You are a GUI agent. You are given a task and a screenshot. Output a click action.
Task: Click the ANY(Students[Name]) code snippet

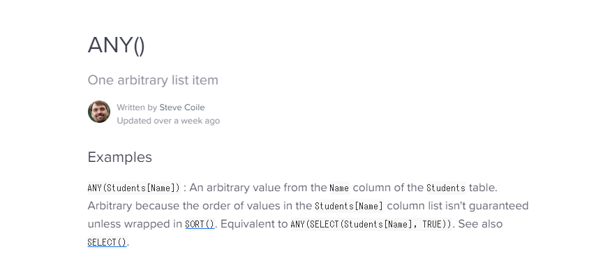pyautogui.click(x=134, y=188)
